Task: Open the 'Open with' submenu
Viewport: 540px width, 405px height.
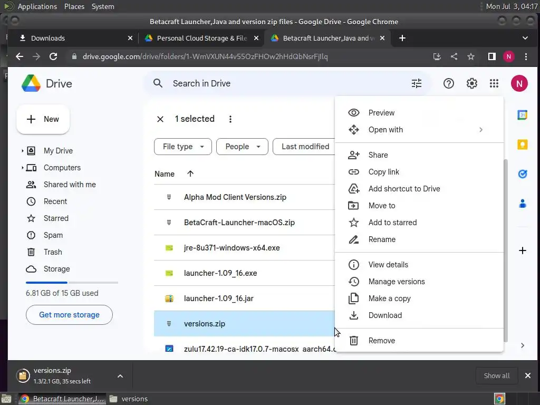Action: (419, 130)
